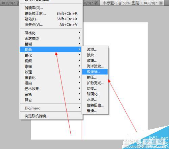Close the 未标题-3 document tab
This screenshot has height=149, width=169.
tap(161, 3)
